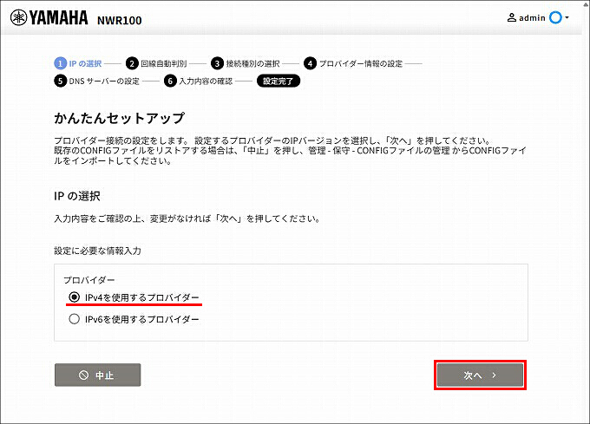Screen dimensions: 590x424
Task: Click the YAMAHA wordmark text
Action: pos(59,17)
